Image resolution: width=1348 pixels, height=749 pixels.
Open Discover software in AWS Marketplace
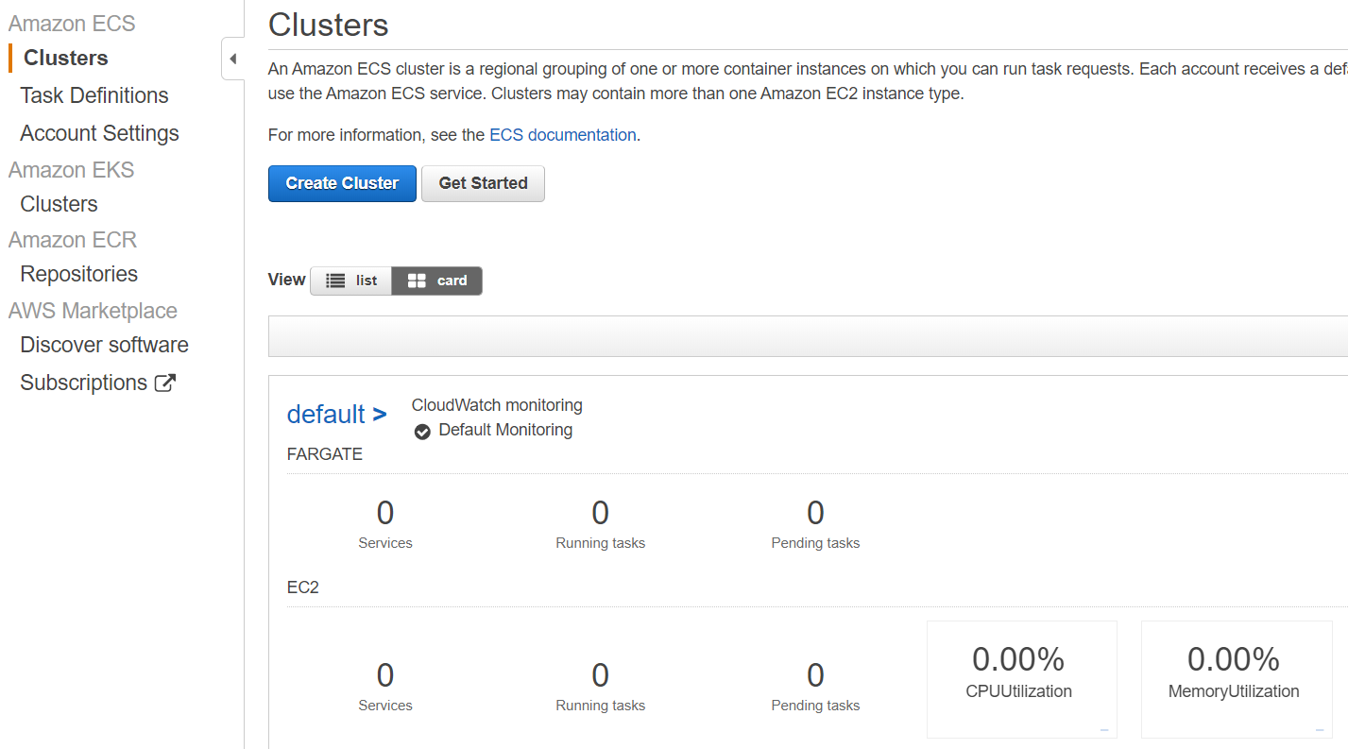click(104, 345)
